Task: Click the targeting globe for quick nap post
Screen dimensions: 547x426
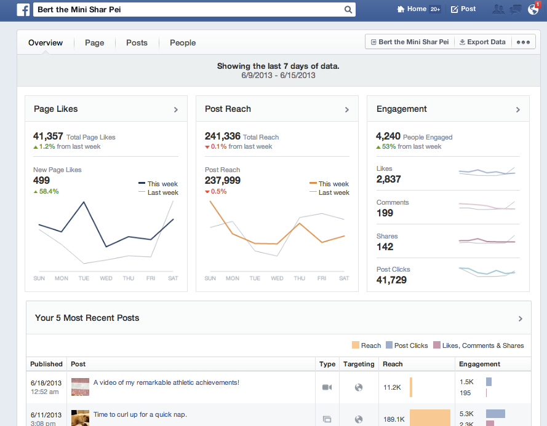Action: click(x=359, y=419)
